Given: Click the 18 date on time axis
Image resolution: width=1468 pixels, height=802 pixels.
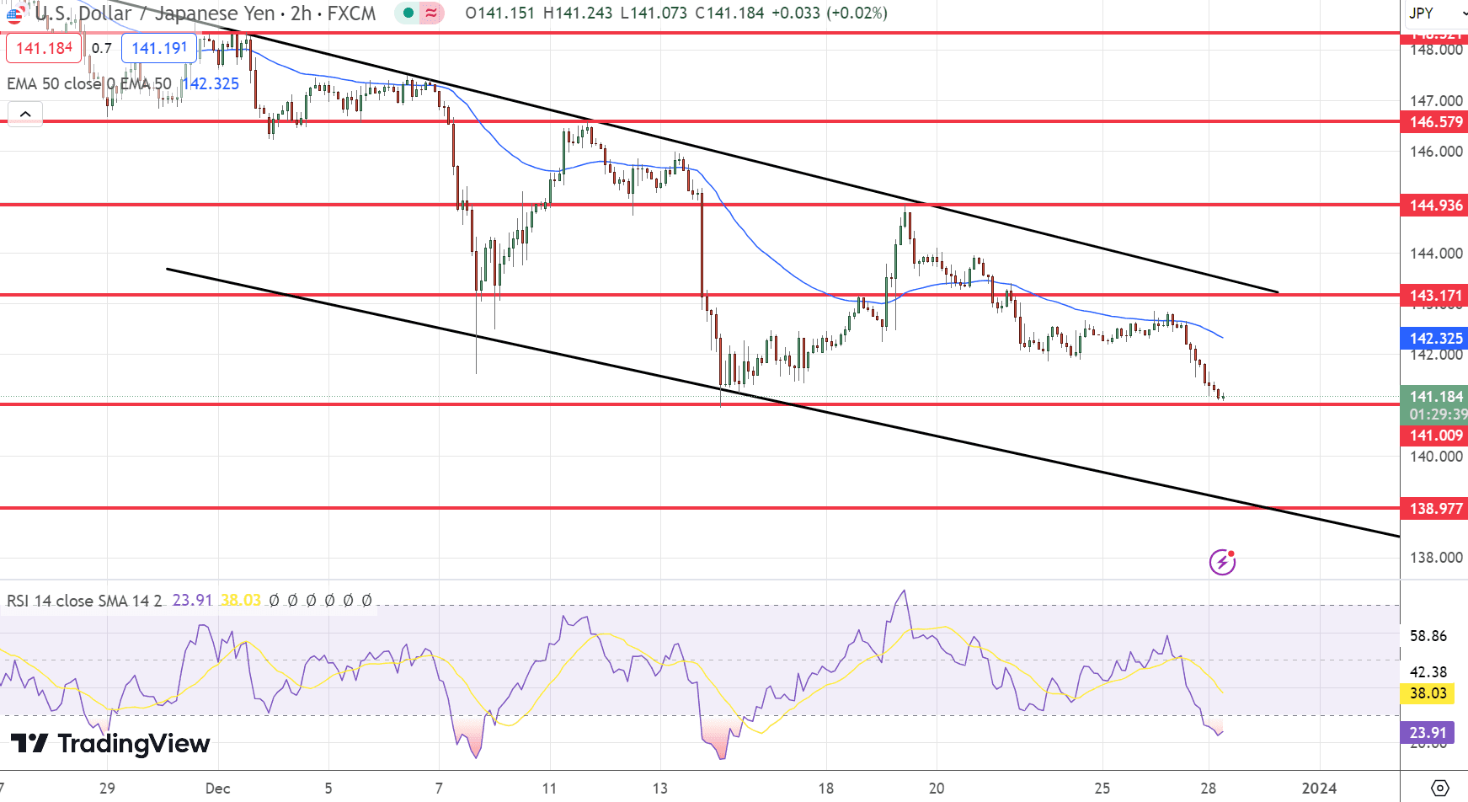Looking at the screenshot, I should point(825,789).
